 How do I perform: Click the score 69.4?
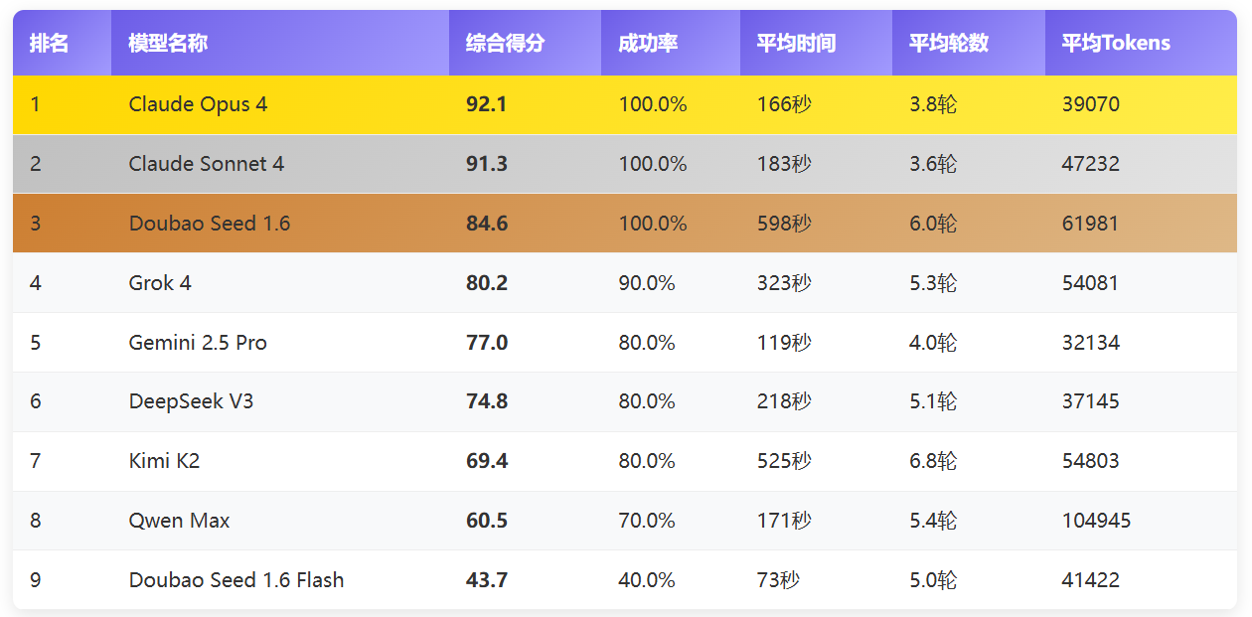tap(487, 461)
